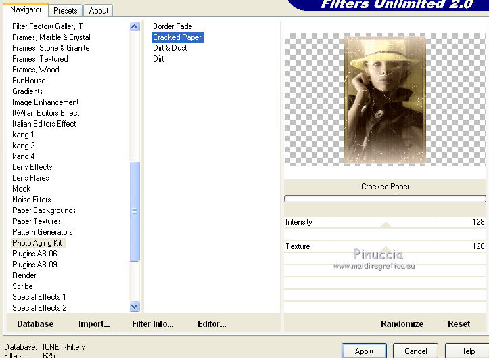Screen dimensions: 489x358
Task: Select Mock category
Action: click(21, 189)
